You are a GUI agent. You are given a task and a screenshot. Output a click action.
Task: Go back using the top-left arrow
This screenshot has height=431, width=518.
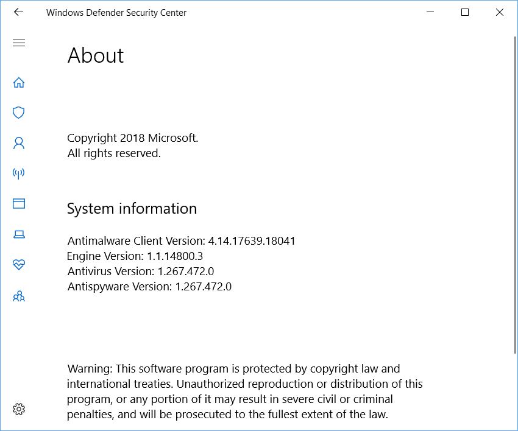tap(18, 12)
